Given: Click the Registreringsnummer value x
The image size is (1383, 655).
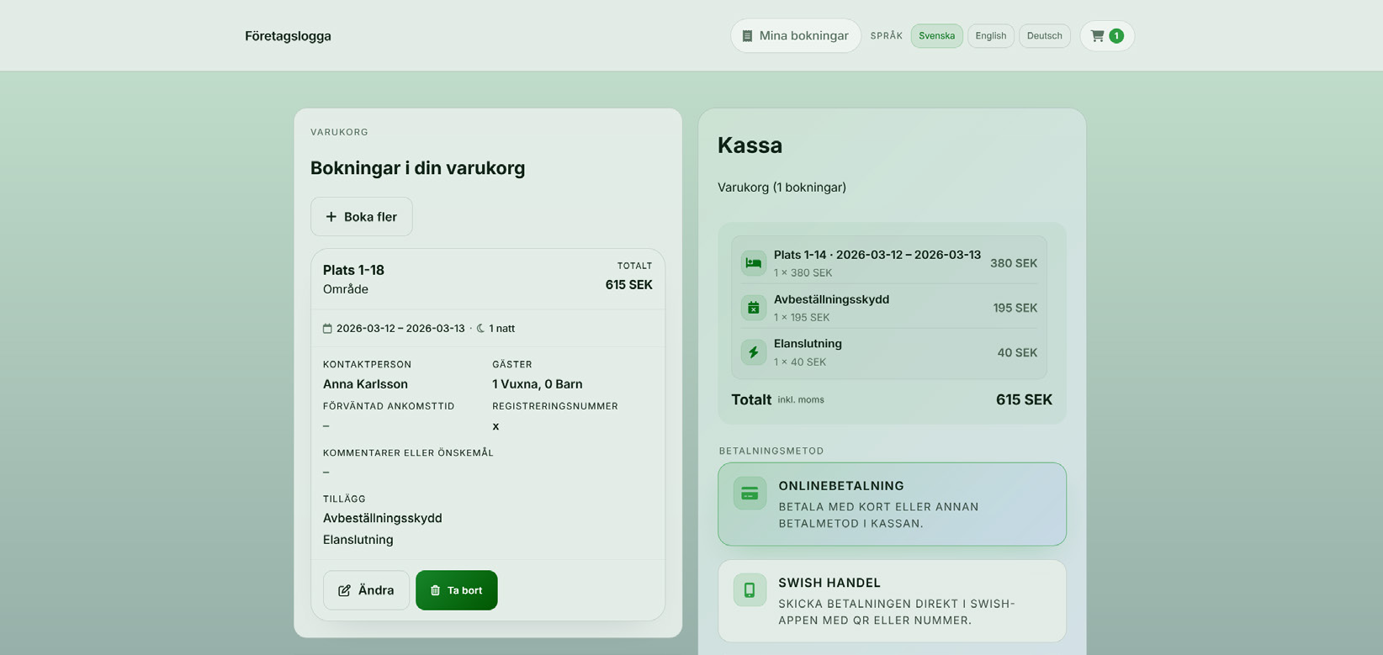Looking at the screenshot, I should 495,426.
